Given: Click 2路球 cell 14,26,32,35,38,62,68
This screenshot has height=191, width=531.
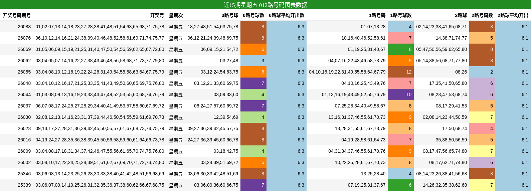Looking at the screenshot, I should (x=445, y=185).
